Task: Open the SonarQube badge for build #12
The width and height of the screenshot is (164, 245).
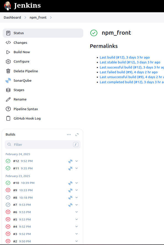Action: [x=70, y=161]
